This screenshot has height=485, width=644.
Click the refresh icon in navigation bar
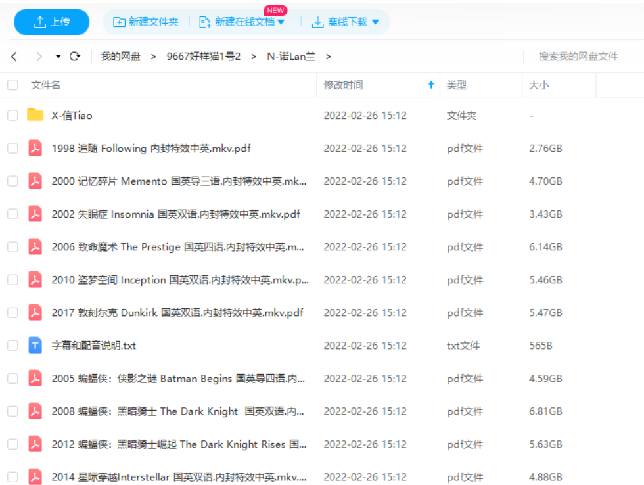(x=75, y=57)
